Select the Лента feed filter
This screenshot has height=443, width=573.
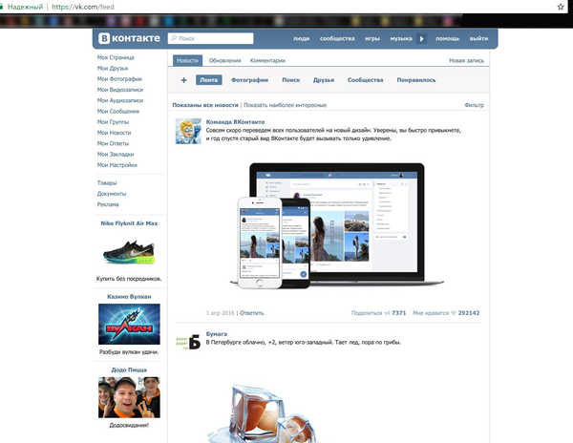pyautogui.click(x=208, y=80)
